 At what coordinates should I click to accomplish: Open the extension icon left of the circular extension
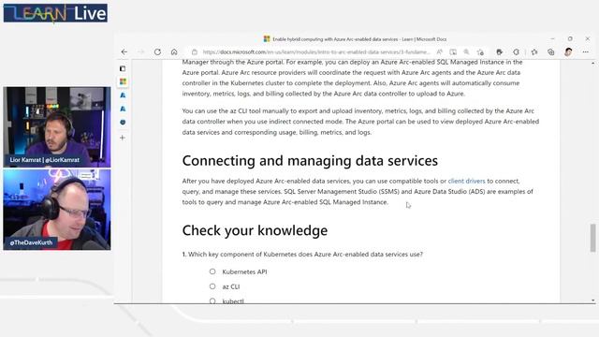(x=499, y=52)
